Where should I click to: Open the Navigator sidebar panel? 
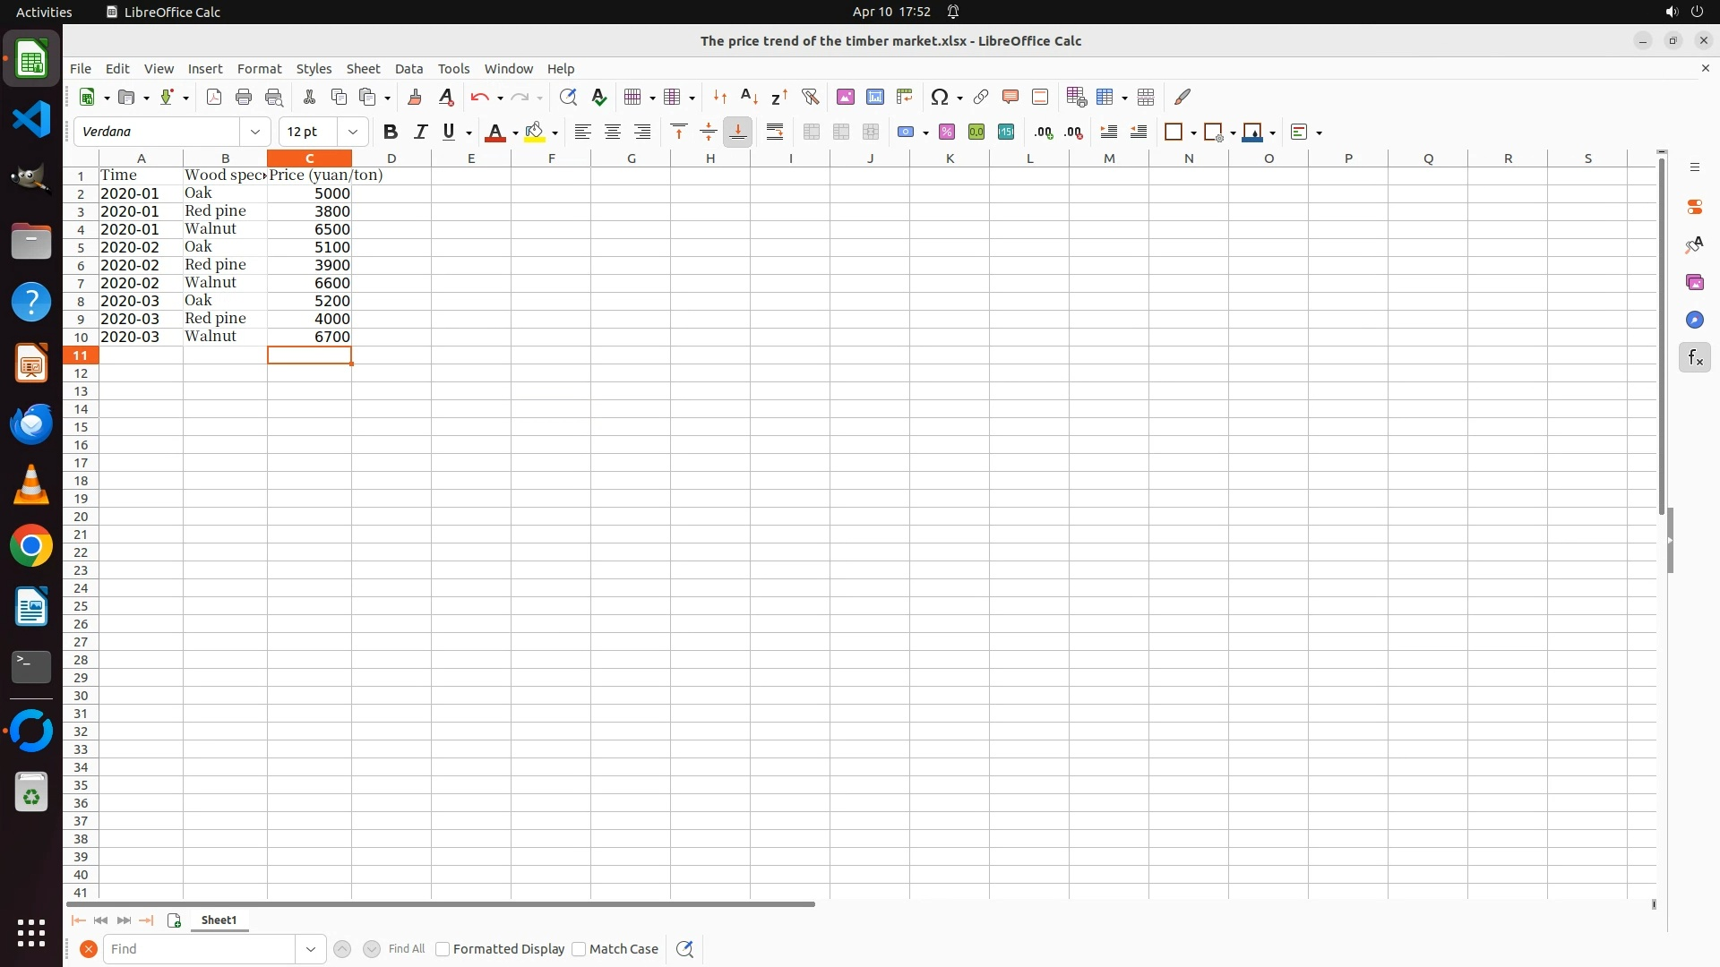(1694, 320)
